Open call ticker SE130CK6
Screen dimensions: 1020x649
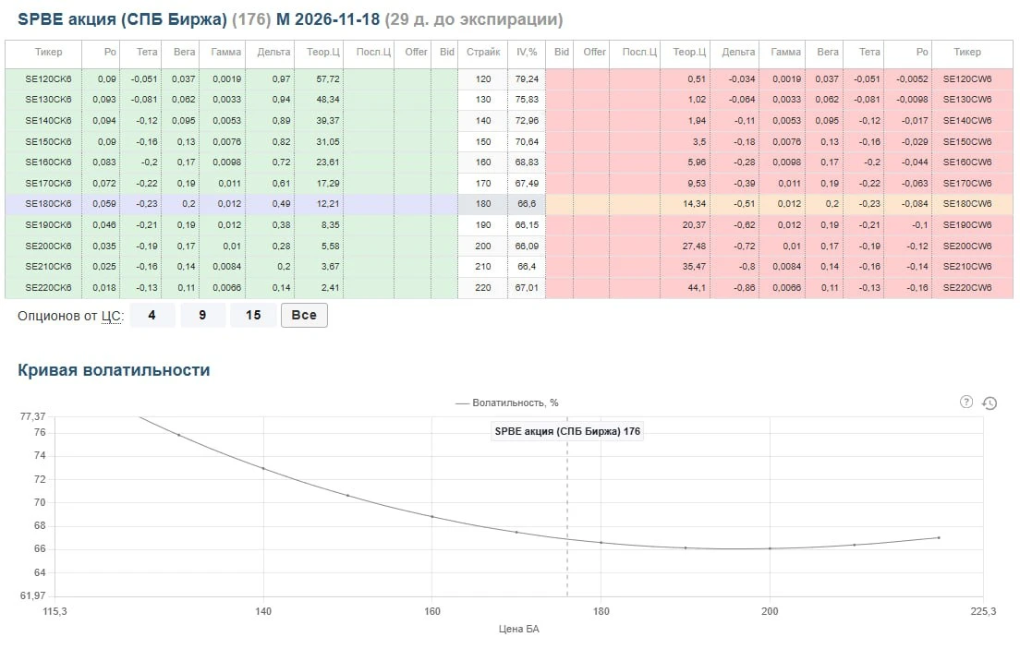click(48, 100)
